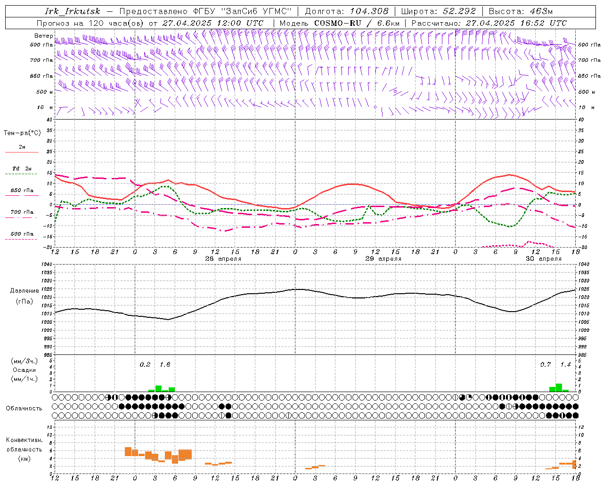Click the Td 2м dew point legend entry
Screen dimensions: 603x482
coord(22,169)
